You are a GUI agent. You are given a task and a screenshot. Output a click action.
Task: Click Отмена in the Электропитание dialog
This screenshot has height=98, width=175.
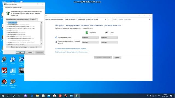click(30, 52)
